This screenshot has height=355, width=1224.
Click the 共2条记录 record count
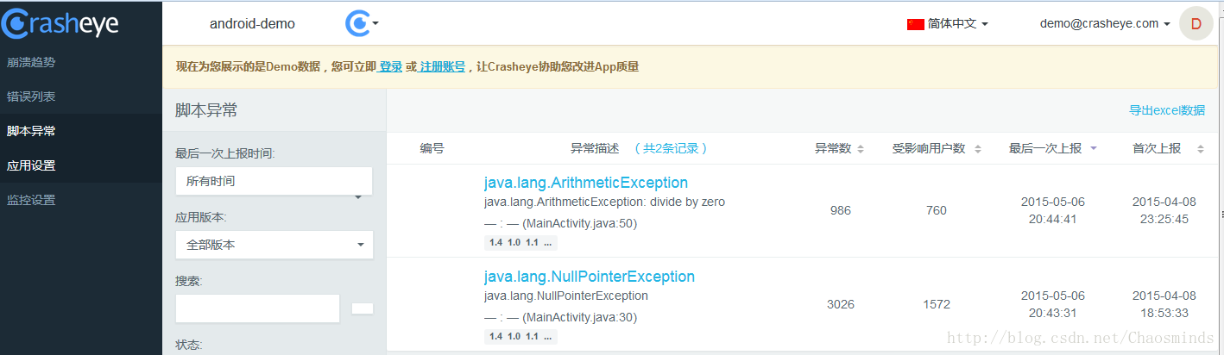pos(671,148)
